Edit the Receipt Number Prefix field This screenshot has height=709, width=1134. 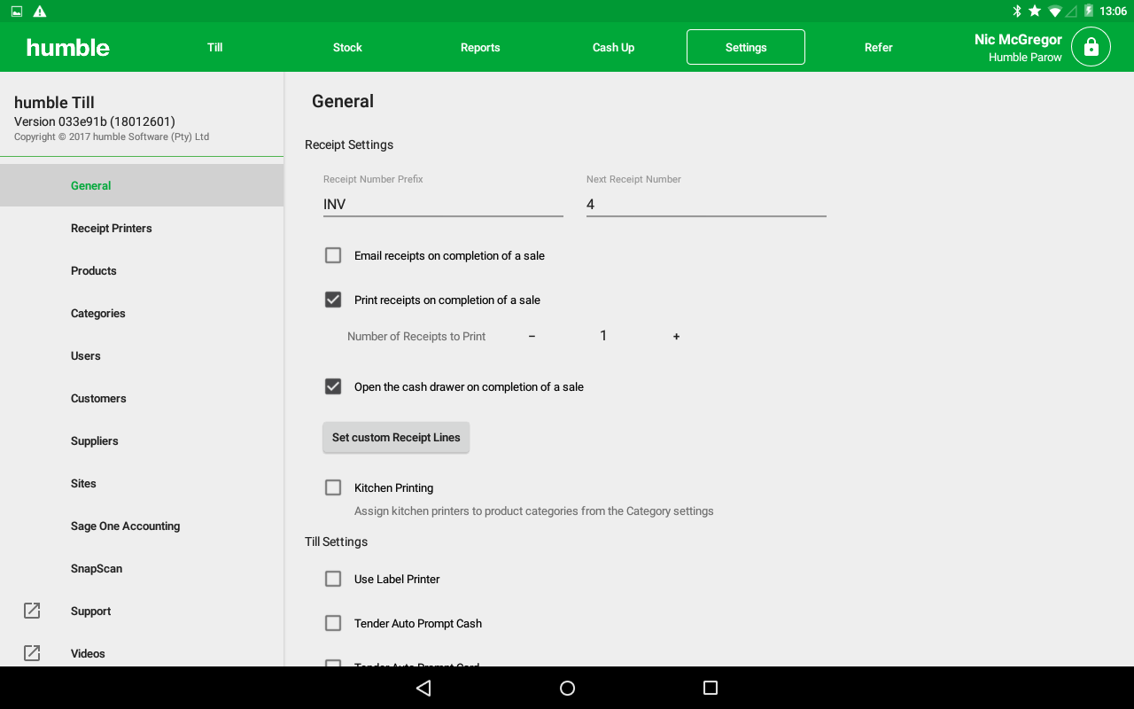click(x=443, y=204)
